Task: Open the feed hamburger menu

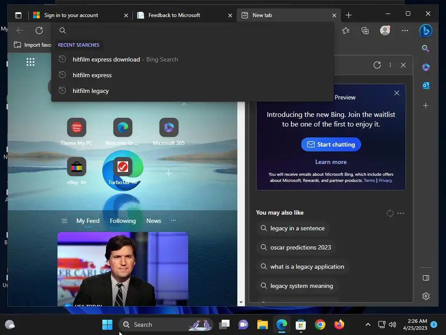Action: click(64, 221)
